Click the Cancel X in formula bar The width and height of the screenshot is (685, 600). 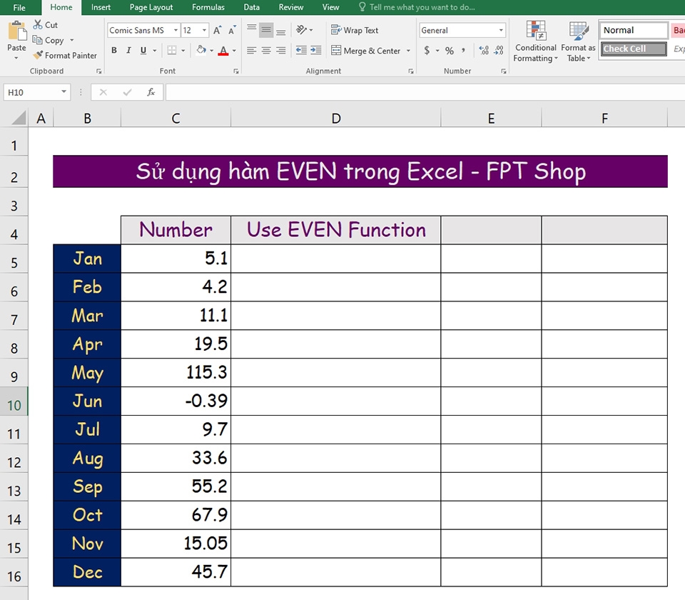point(103,92)
